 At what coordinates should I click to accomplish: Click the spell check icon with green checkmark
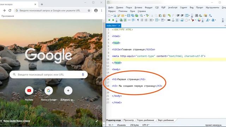point(147,16)
